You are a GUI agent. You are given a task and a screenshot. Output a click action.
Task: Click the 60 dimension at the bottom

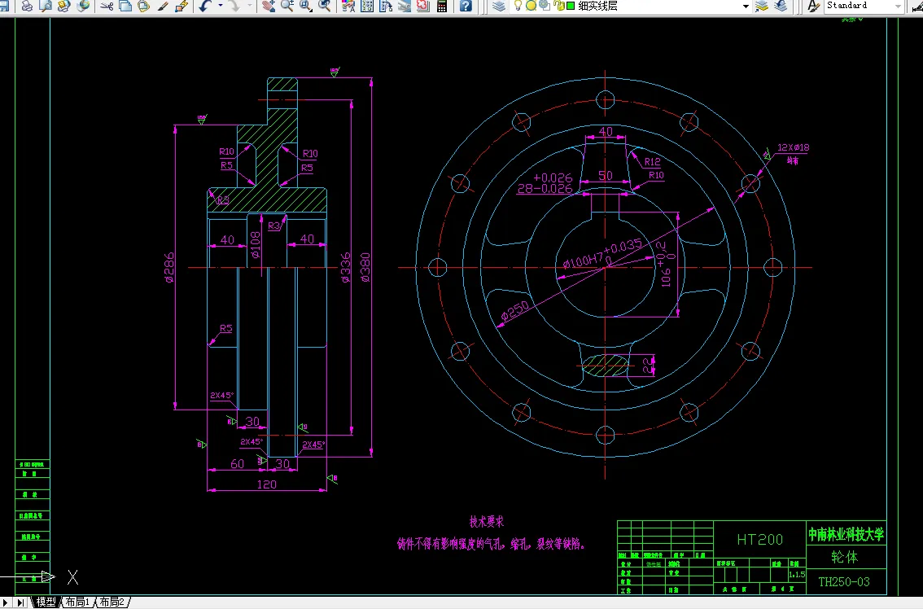tap(237, 464)
